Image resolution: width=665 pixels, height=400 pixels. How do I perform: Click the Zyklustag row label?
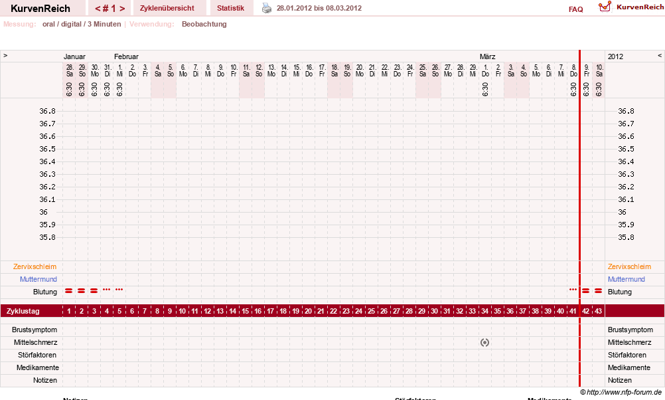coord(23,311)
